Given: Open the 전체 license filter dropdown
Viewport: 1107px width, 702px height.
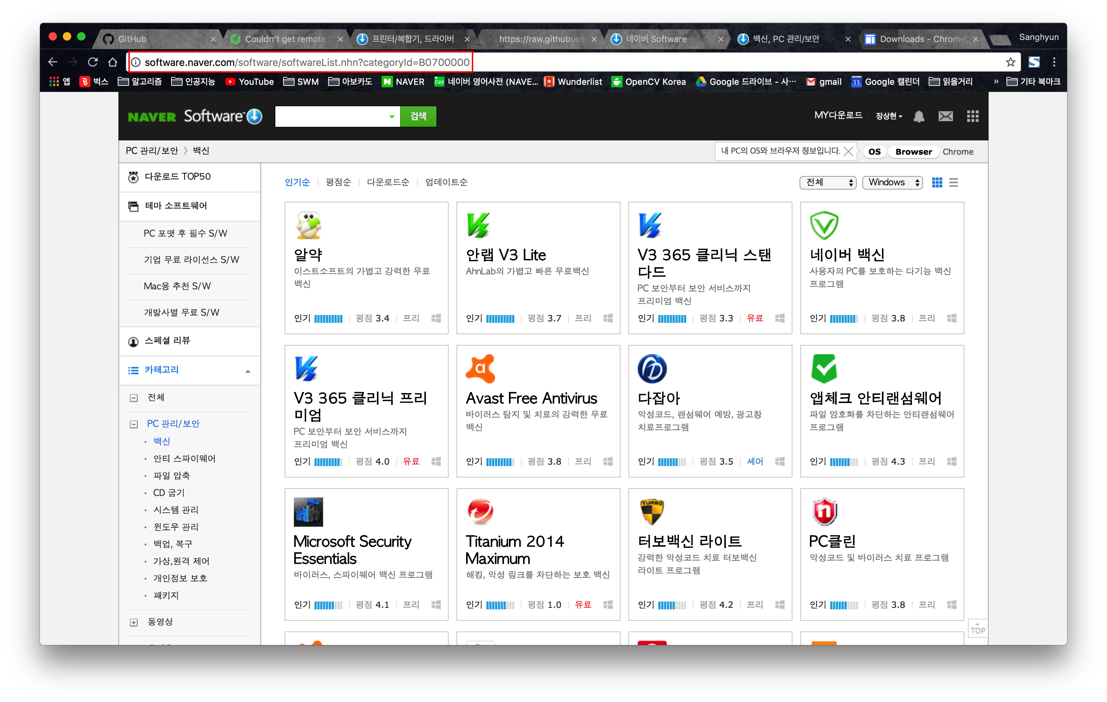Looking at the screenshot, I should [x=827, y=182].
